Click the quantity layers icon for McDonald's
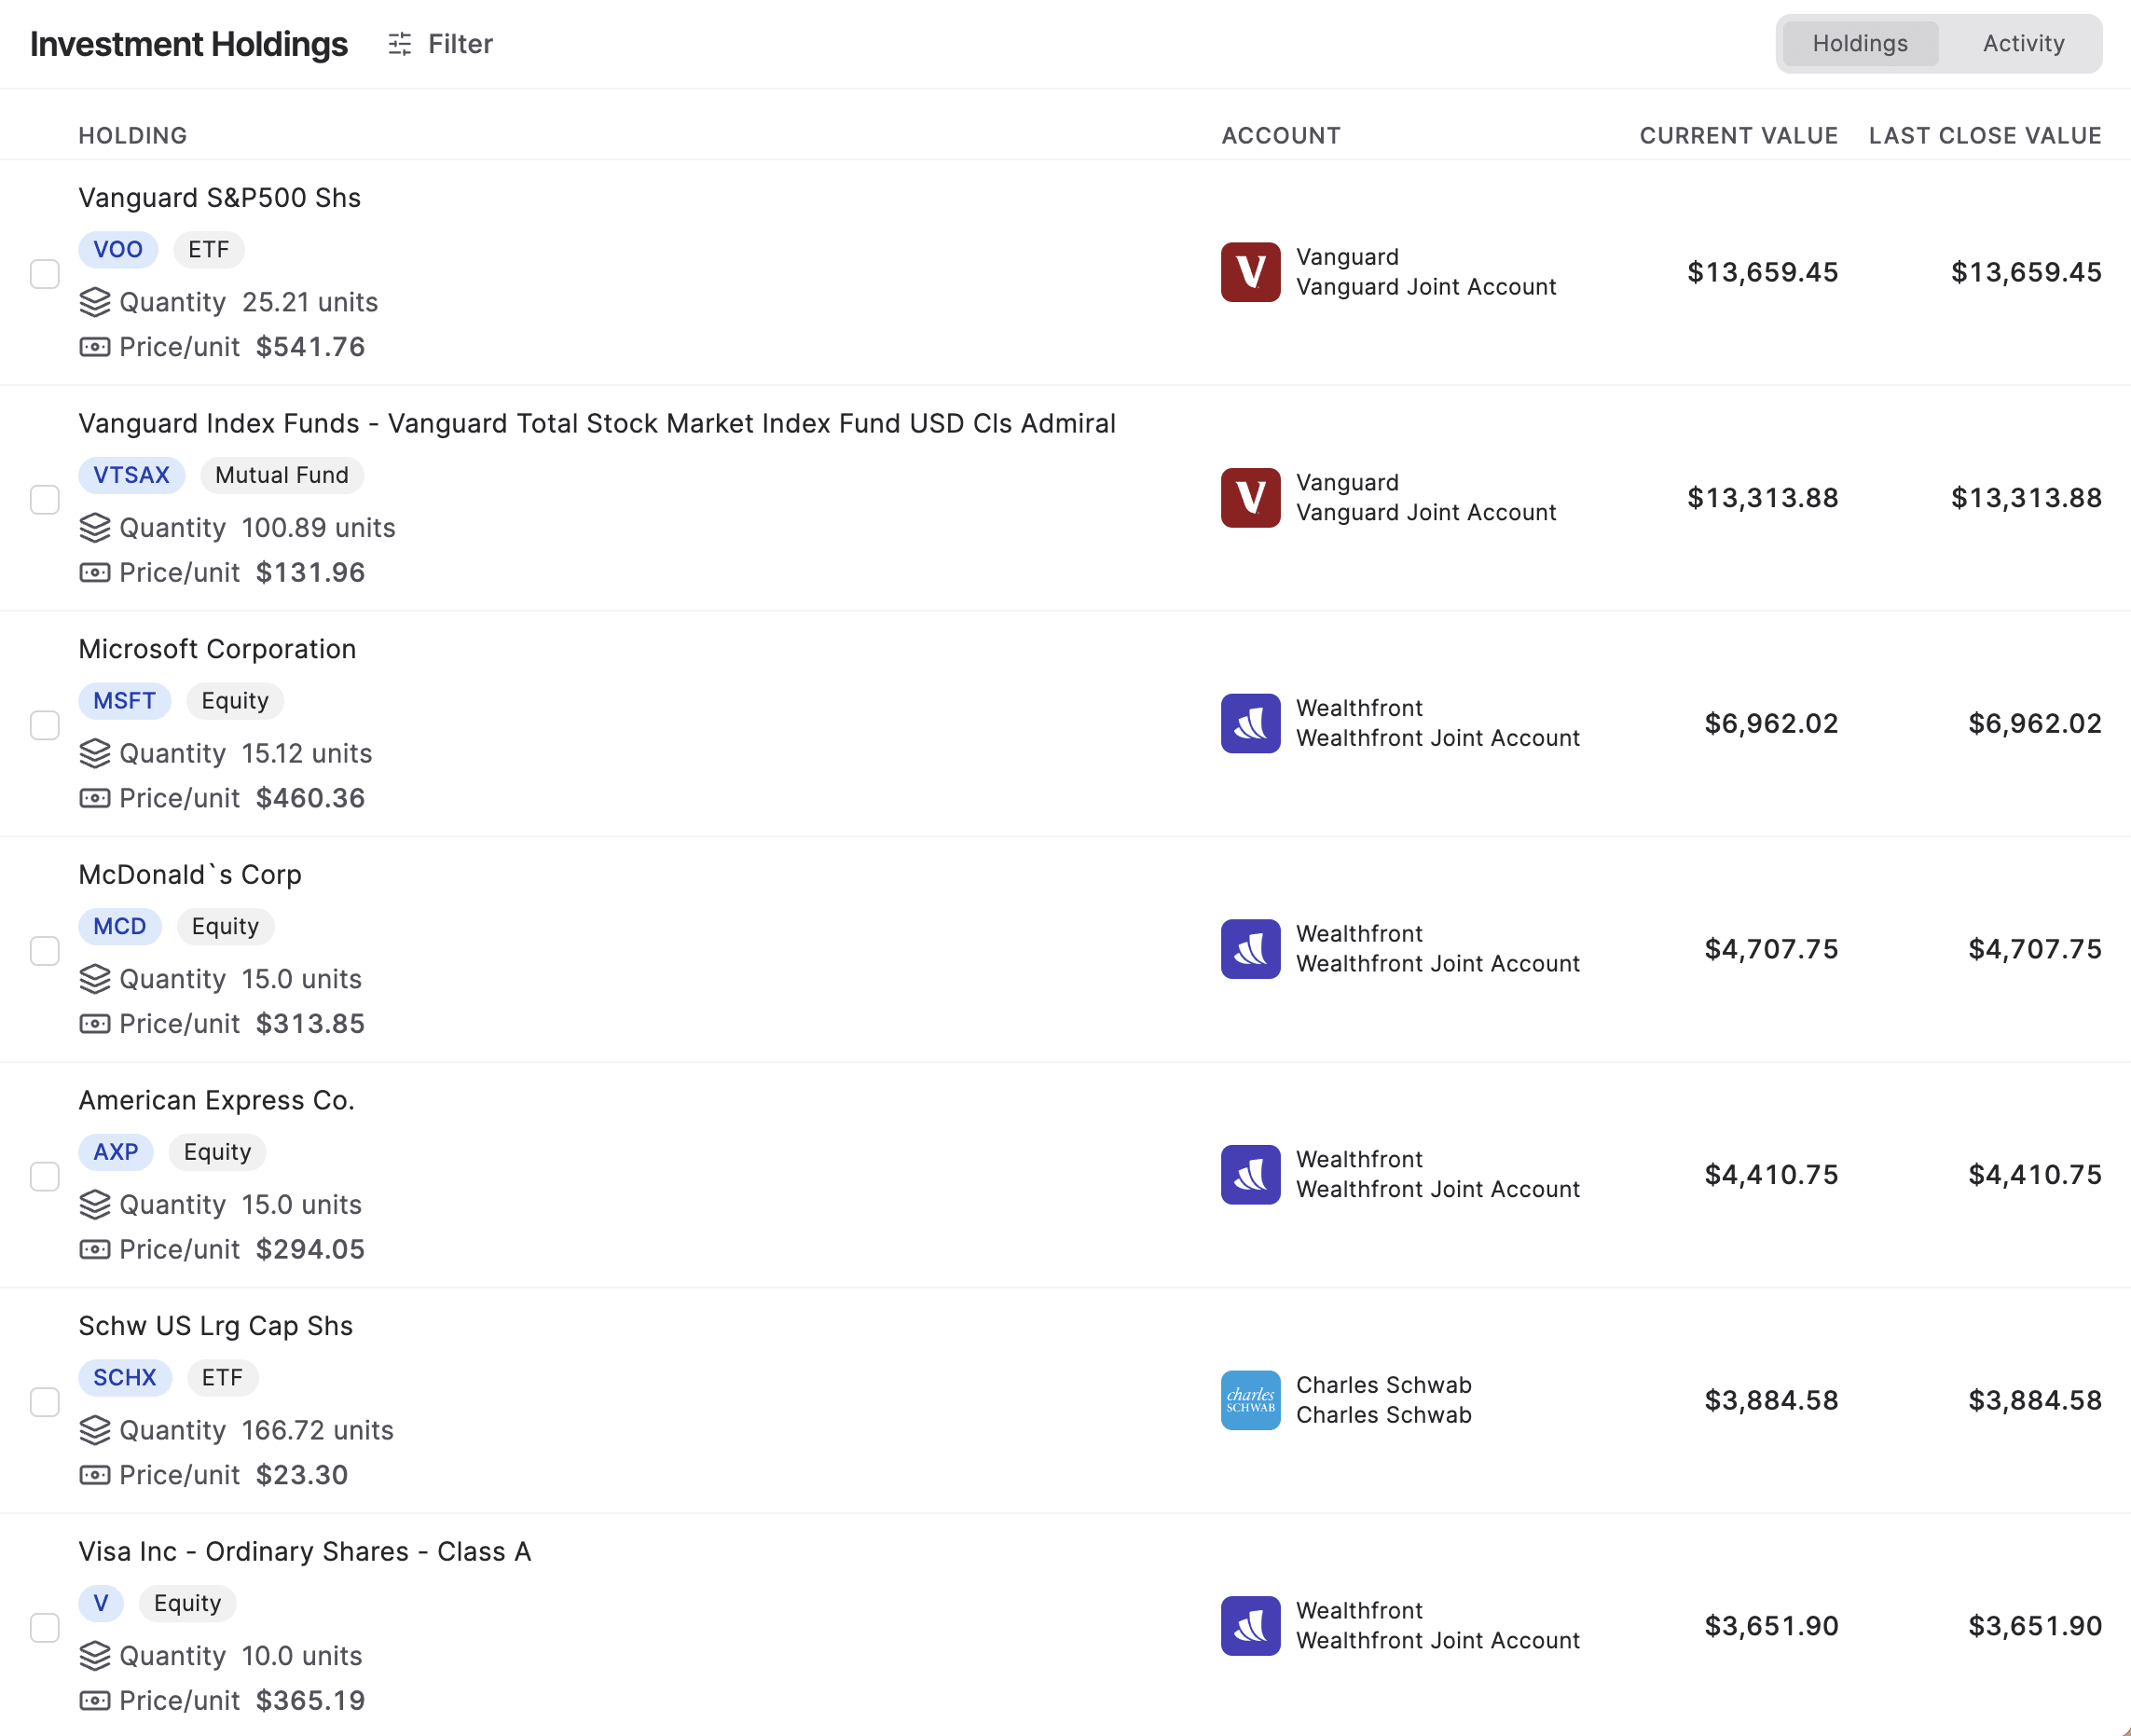The height and width of the screenshot is (1736, 2131). pos(95,979)
